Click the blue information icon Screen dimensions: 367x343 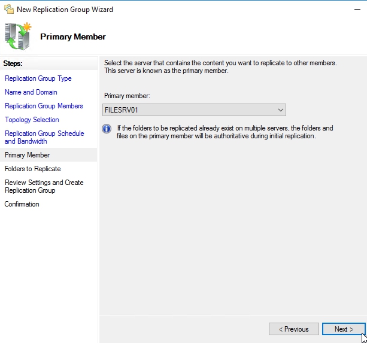click(x=107, y=129)
